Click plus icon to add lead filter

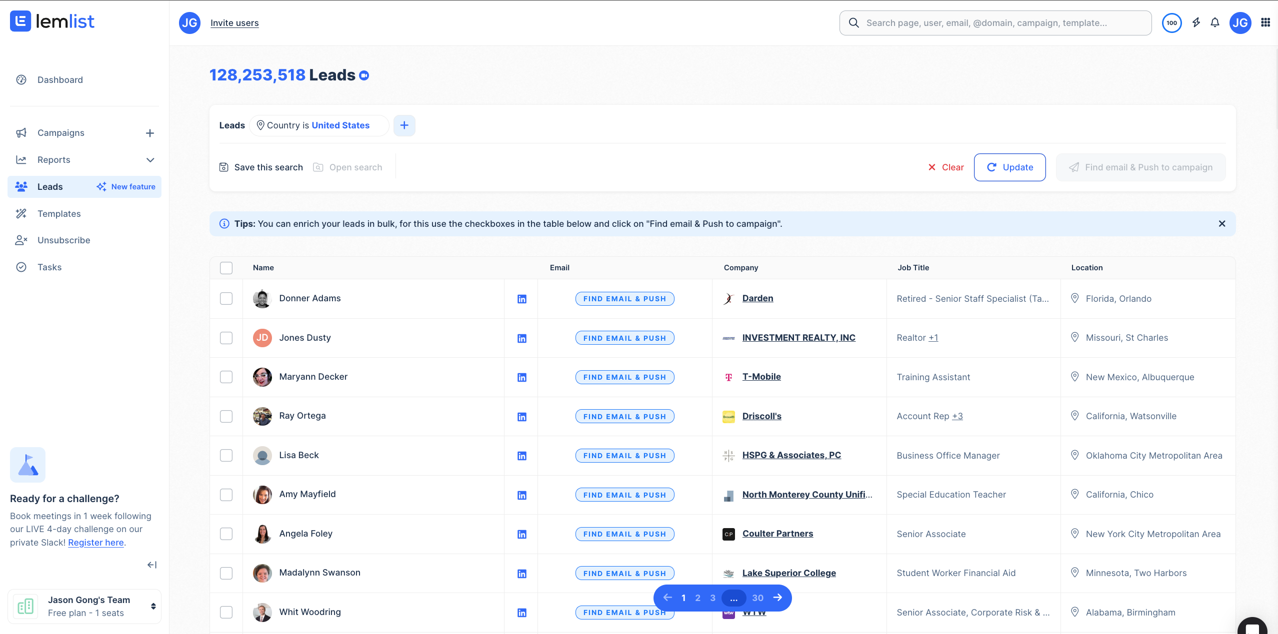[x=404, y=125]
